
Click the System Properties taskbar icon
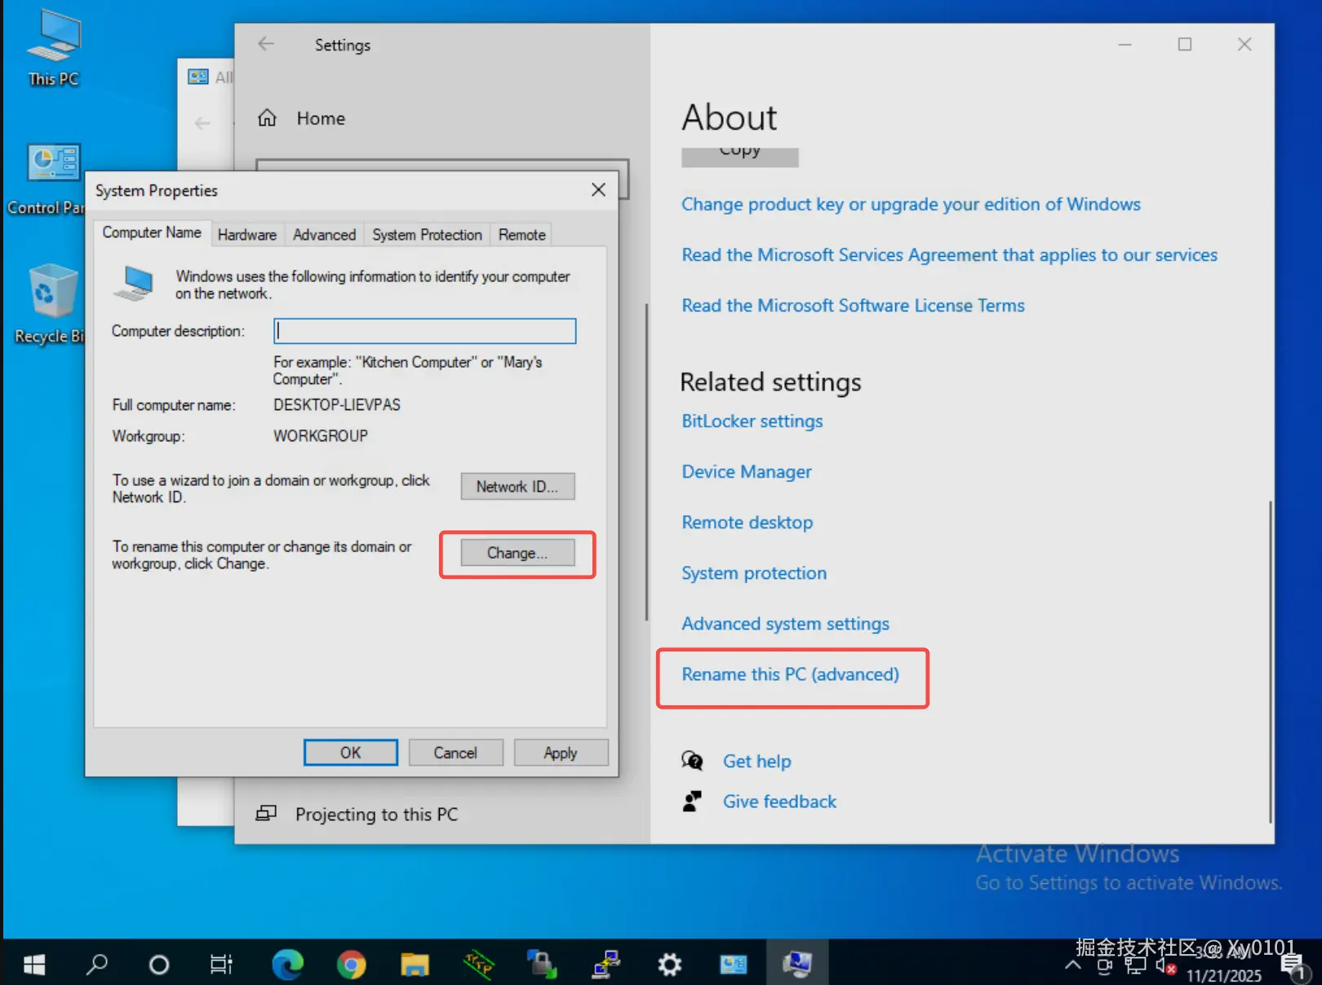coord(797,965)
